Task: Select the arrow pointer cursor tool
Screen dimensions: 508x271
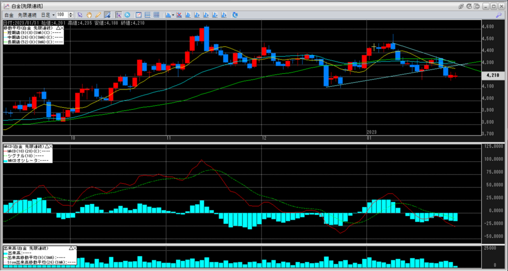Action: click(x=79, y=15)
